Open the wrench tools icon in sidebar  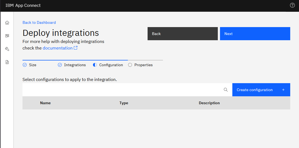coord(7,49)
